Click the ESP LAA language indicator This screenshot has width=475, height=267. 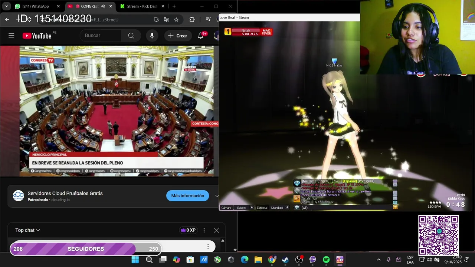pos(410,260)
